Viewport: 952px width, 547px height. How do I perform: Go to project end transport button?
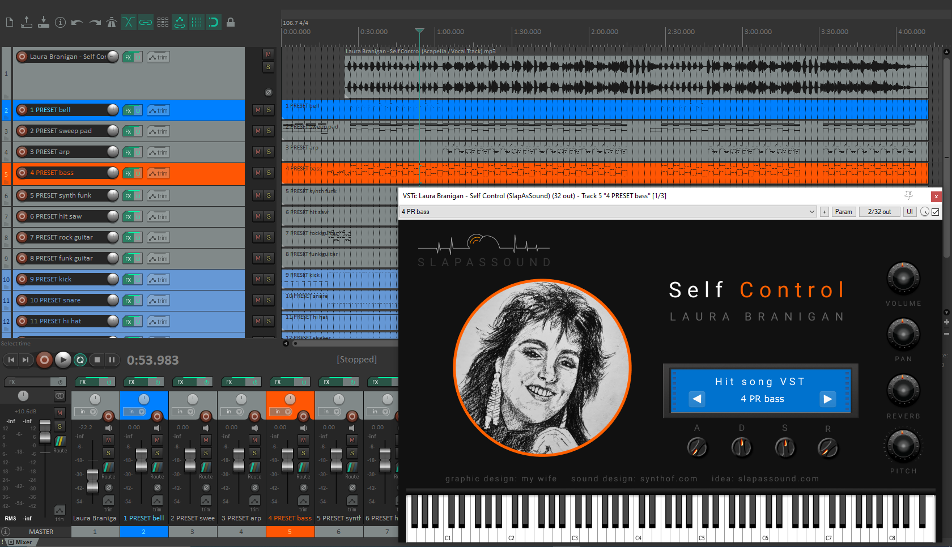click(x=25, y=360)
